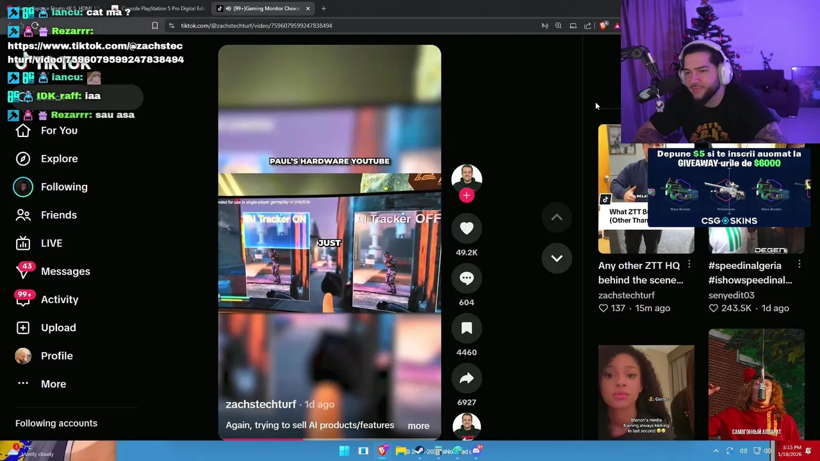Image resolution: width=820 pixels, height=461 pixels.
Task: Open Discord on the taskbar
Action: tap(475, 451)
